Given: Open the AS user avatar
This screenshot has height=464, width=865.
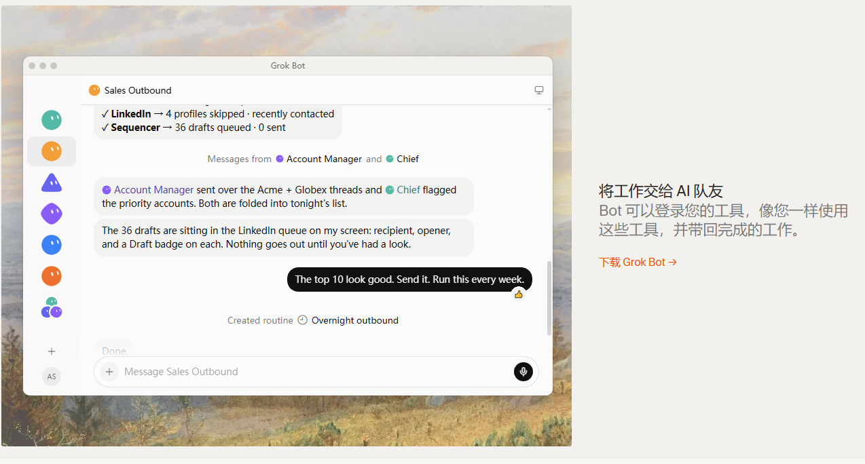Looking at the screenshot, I should pyautogui.click(x=52, y=376).
